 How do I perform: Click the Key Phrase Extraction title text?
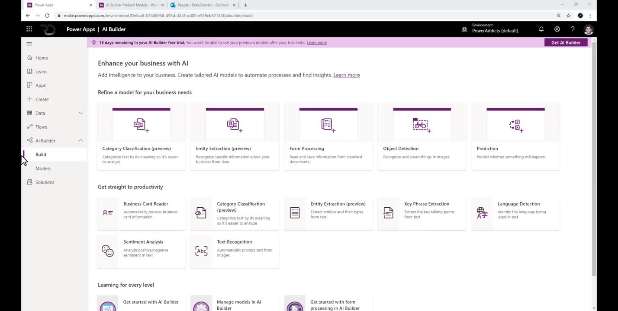coord(427,204)
